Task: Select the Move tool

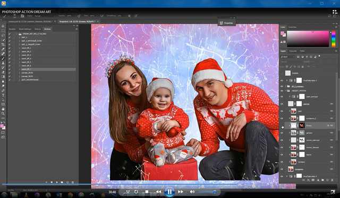Action: click(3, 26)
